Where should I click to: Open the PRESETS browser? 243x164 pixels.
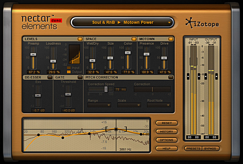pos(193,149)
